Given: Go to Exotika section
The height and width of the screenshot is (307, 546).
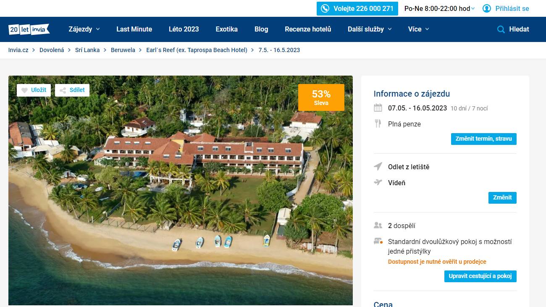Looking at the screenshot, I should click(227, 29).
